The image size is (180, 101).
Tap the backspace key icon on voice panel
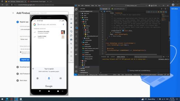(60, 78)
